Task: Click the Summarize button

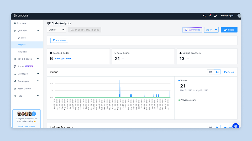Action: [192, 30]
